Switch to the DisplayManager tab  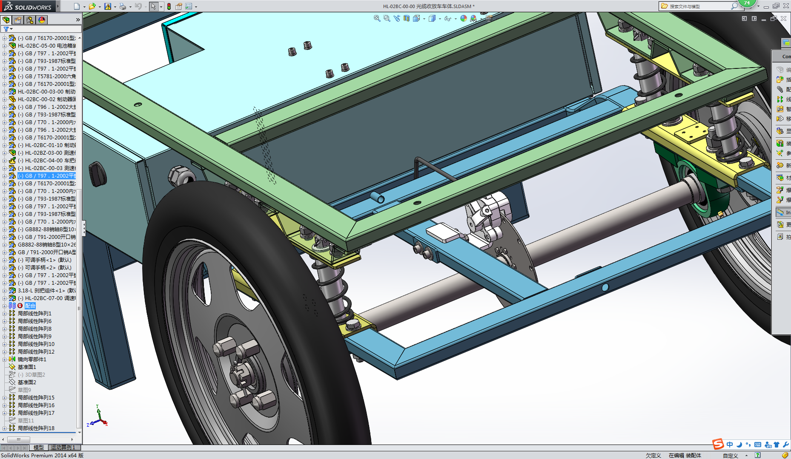point(42,20)
